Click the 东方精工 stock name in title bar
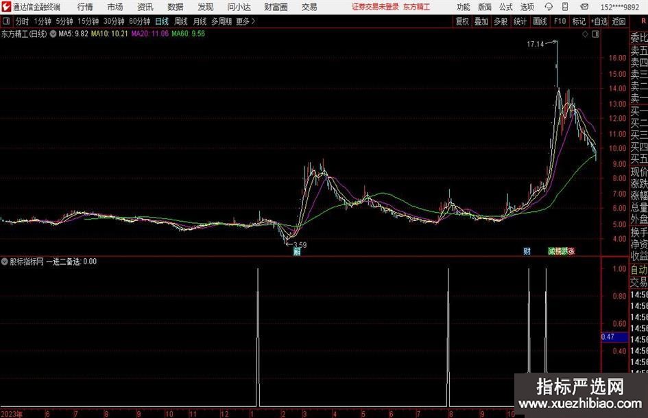The height and width of the screenshot is (418, 648). (417, 7)
